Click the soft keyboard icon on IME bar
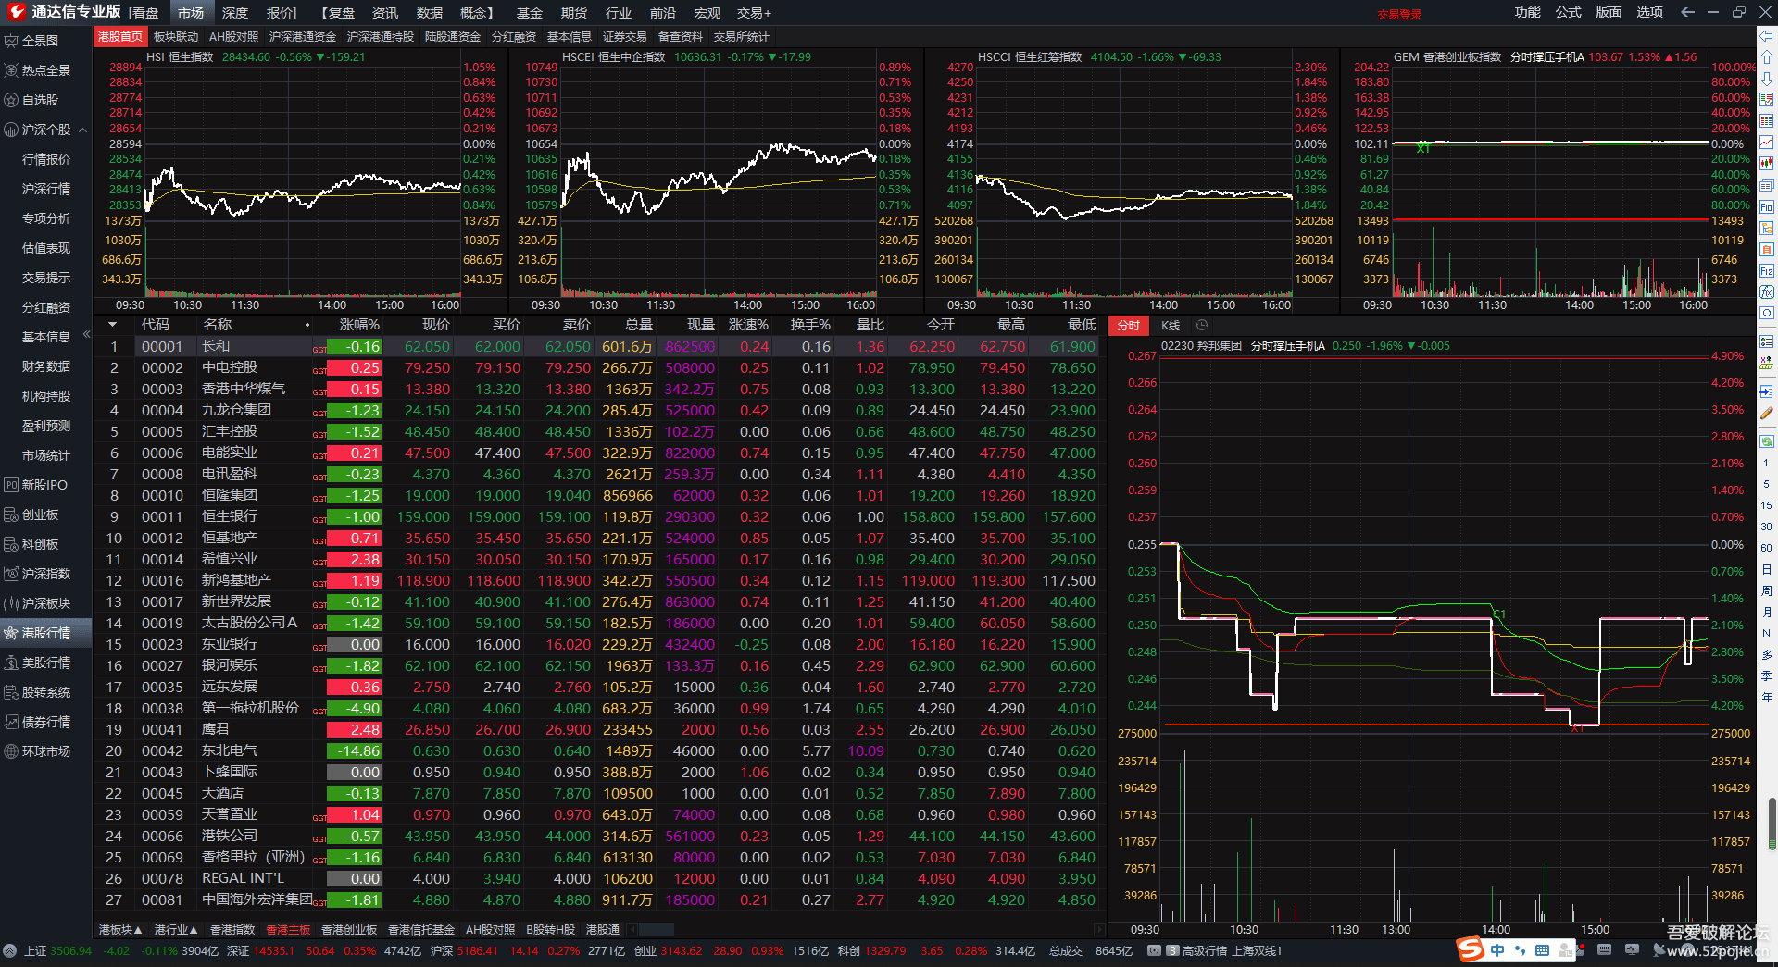Image resolution: width=1778 pixels, height=967 pixels. click(1542, 950)
